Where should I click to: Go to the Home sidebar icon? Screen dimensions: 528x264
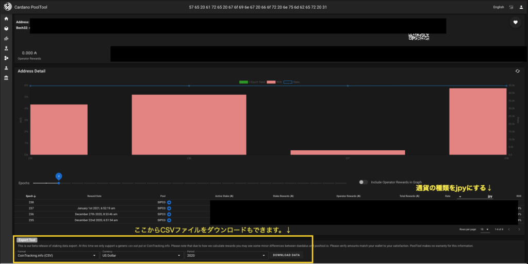point(6,19)
